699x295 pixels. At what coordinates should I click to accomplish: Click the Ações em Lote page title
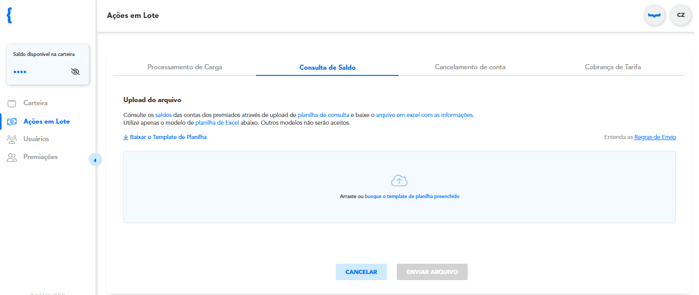pos(133,15)
